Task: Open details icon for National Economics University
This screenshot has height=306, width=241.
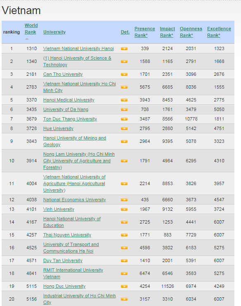Action: pyautogui.click(x=124, y=200)
